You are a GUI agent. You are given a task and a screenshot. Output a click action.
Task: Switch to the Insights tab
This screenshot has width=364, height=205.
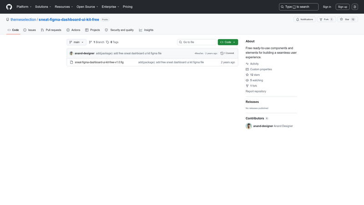tap(146, 30)
